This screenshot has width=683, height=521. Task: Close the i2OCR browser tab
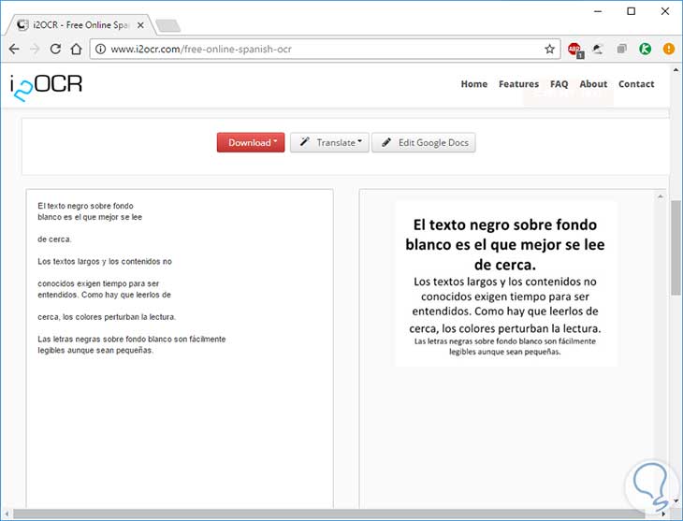(x=140, y=25)
